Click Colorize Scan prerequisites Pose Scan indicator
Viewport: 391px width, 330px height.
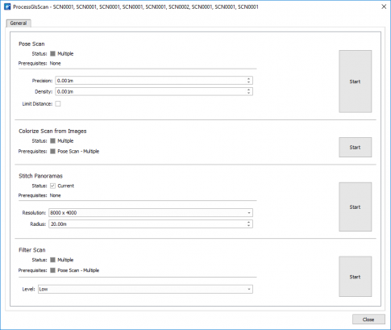pos(52,152)
